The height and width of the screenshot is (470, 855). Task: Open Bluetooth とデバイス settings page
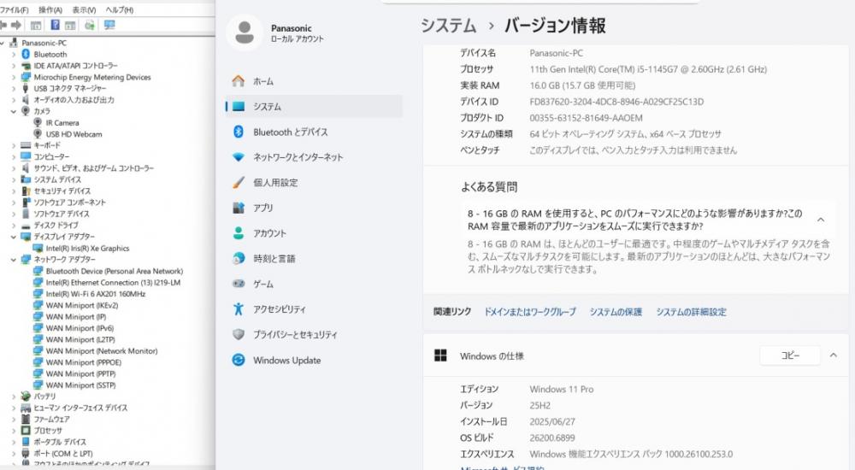click(314, 132)
